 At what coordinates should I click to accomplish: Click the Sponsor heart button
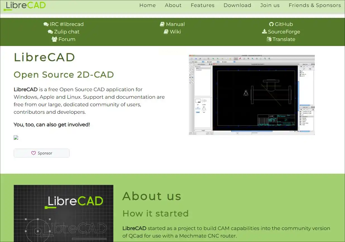(42, 153)
